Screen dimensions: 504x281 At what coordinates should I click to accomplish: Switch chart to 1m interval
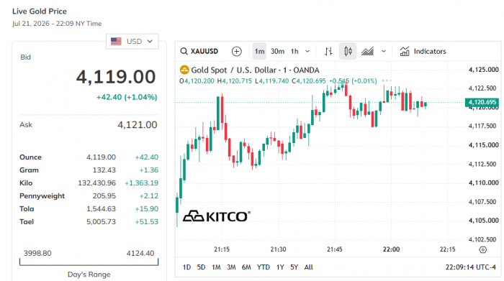tap(259, 51)
